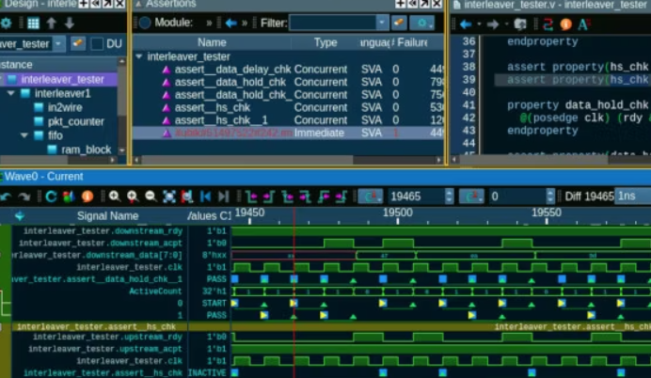Click the zoom in magnifier in Wave toolbar
This screenshot has width=651, height=378.
click(x=114, y=197)
